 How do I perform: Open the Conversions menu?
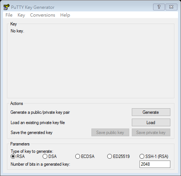43,15
